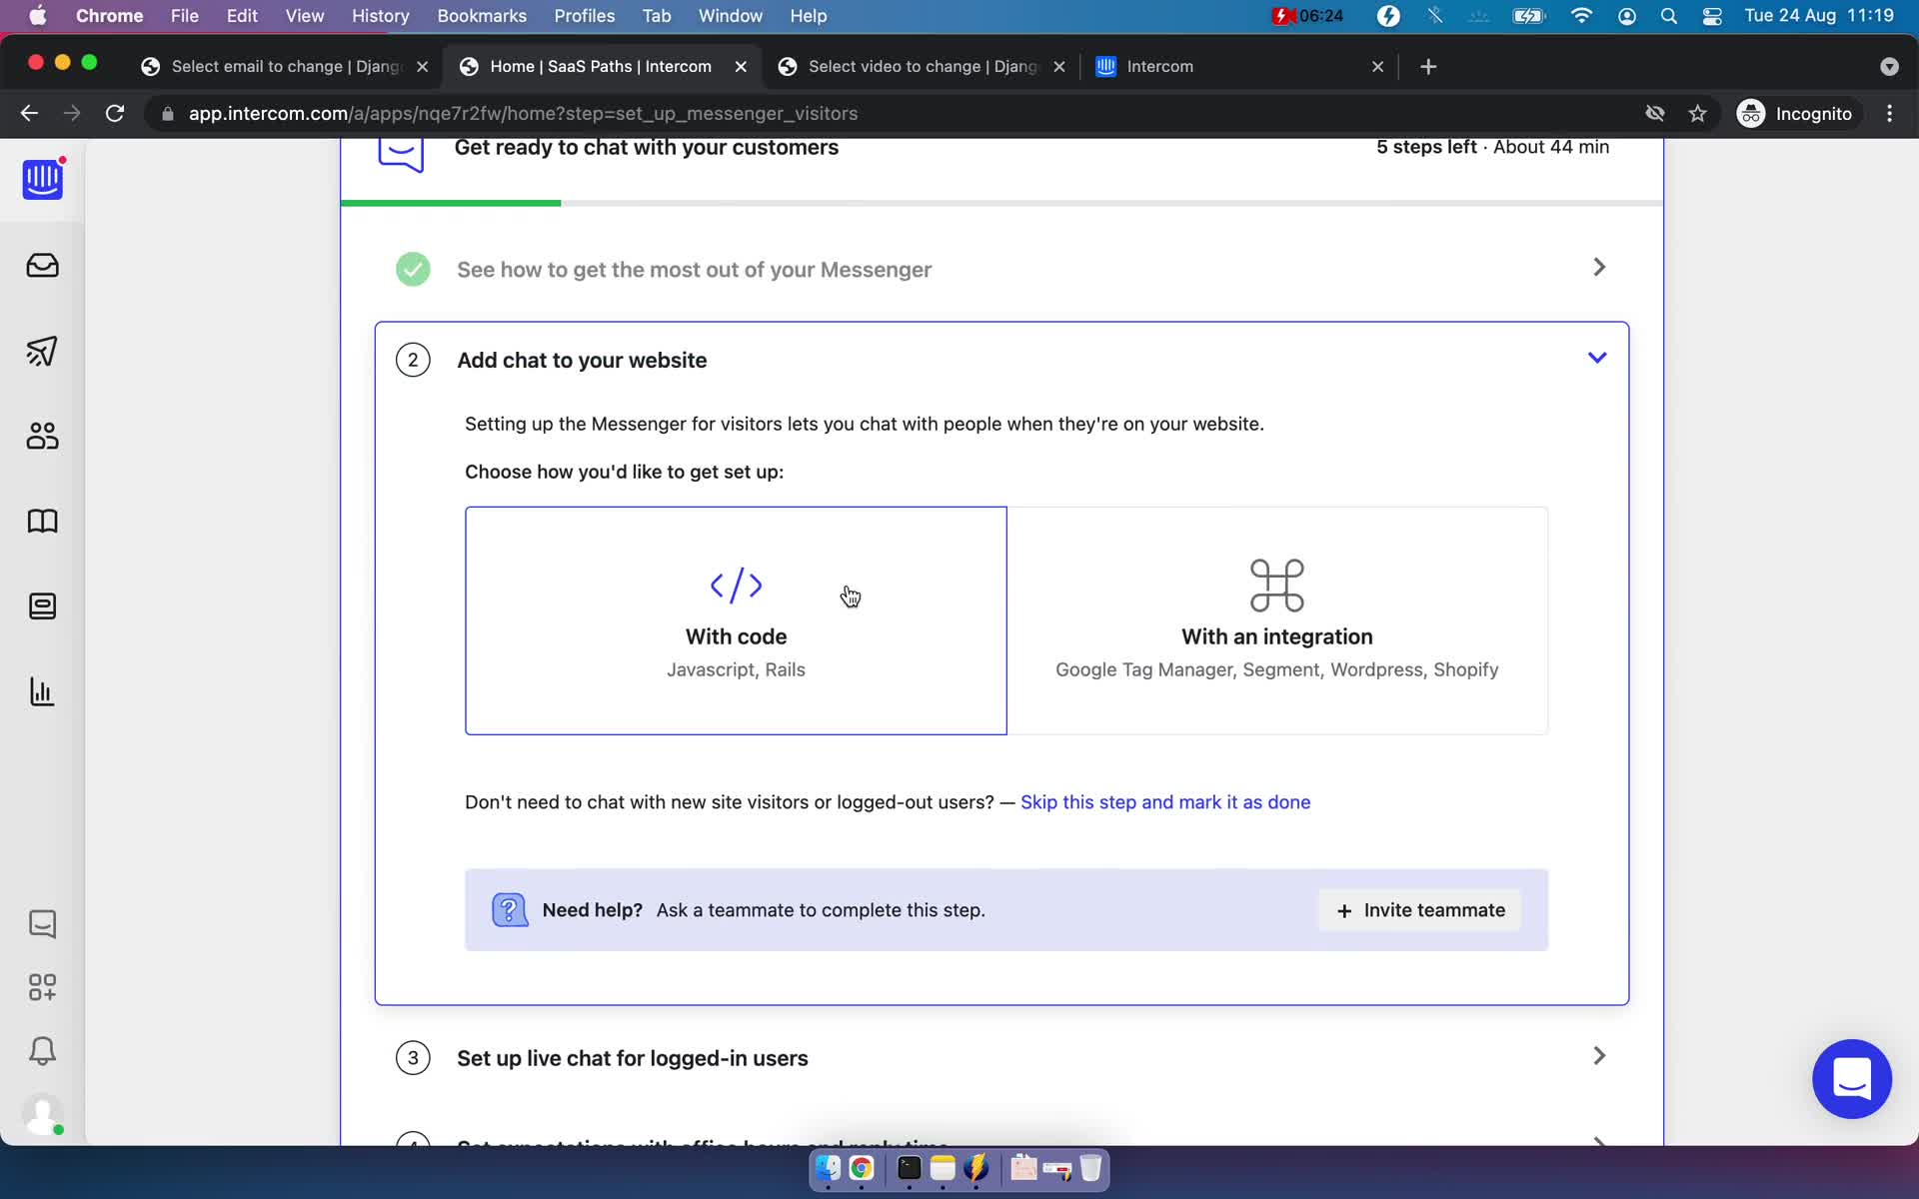Viewport: 1919px width, 1199px height.
Task: Select the With code option
Action: 737,618
